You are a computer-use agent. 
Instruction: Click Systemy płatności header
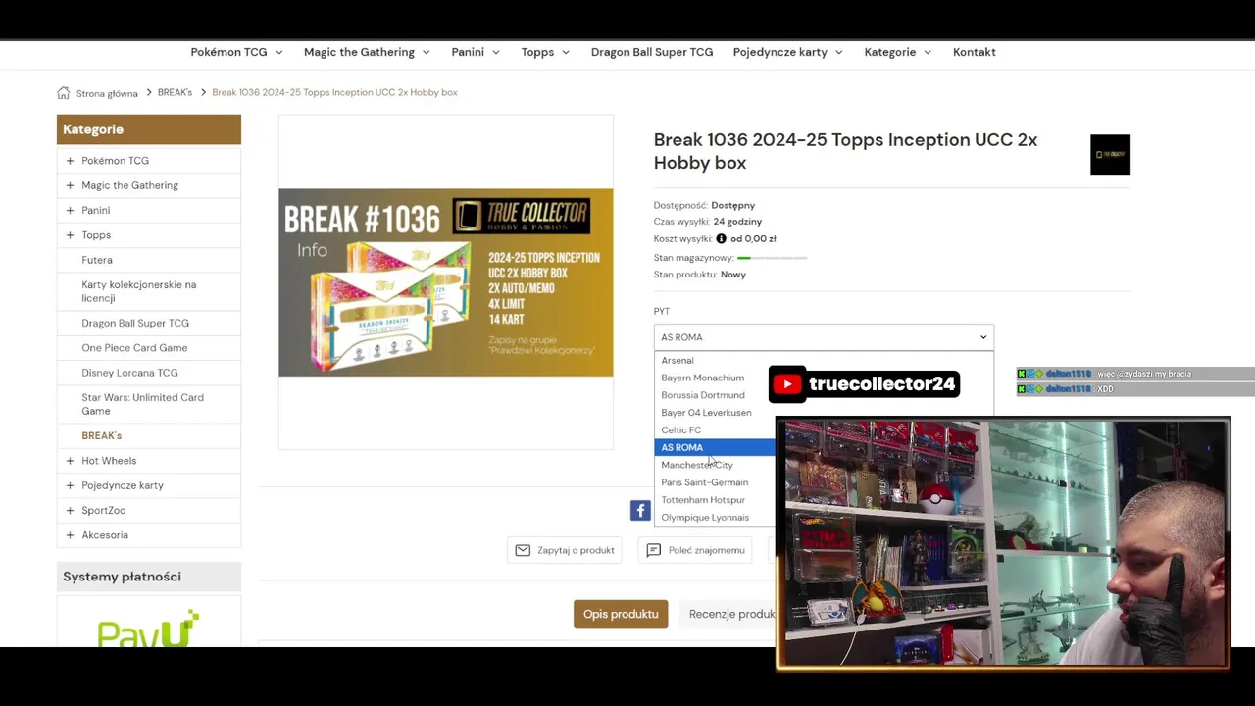149,577
